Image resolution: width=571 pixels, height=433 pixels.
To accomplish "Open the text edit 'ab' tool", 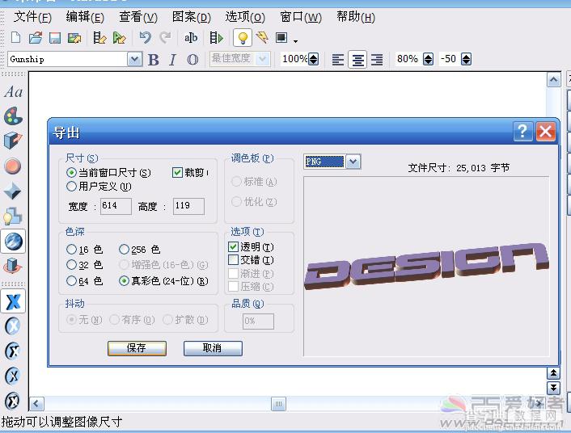I will tap(190, 37).
